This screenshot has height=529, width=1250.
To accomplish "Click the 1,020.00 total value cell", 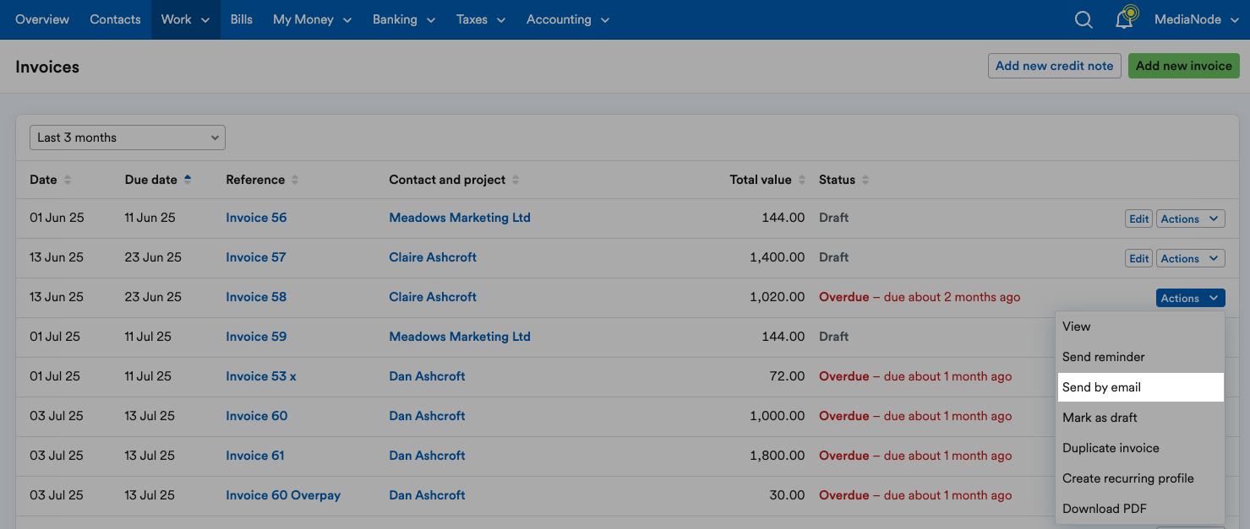I will pyautogui.click(x=778, y=297).
